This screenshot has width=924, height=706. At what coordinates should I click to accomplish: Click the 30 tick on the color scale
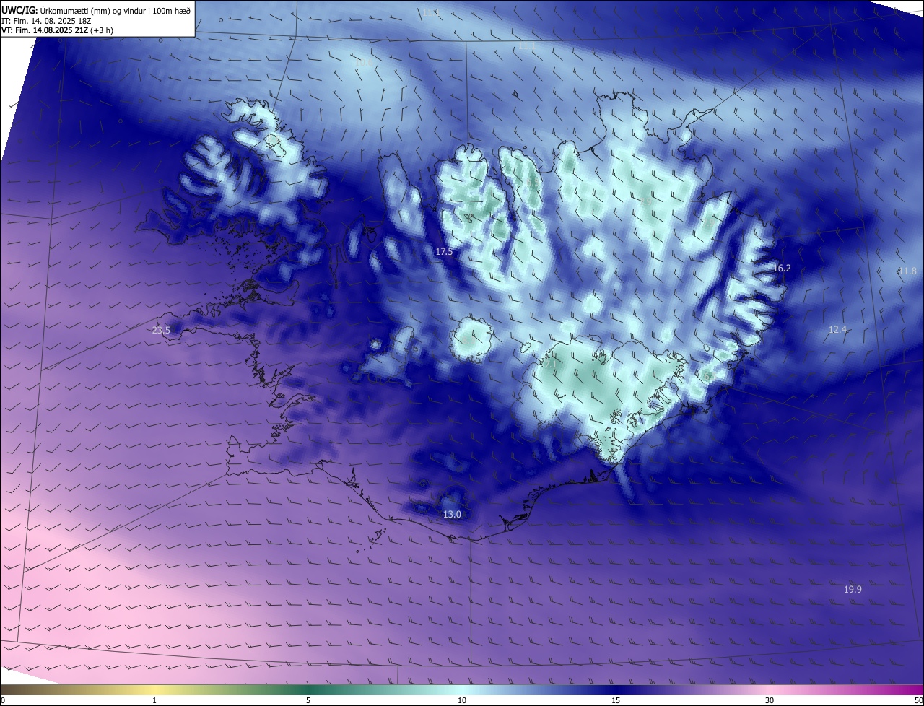click(x=770, y=700)
